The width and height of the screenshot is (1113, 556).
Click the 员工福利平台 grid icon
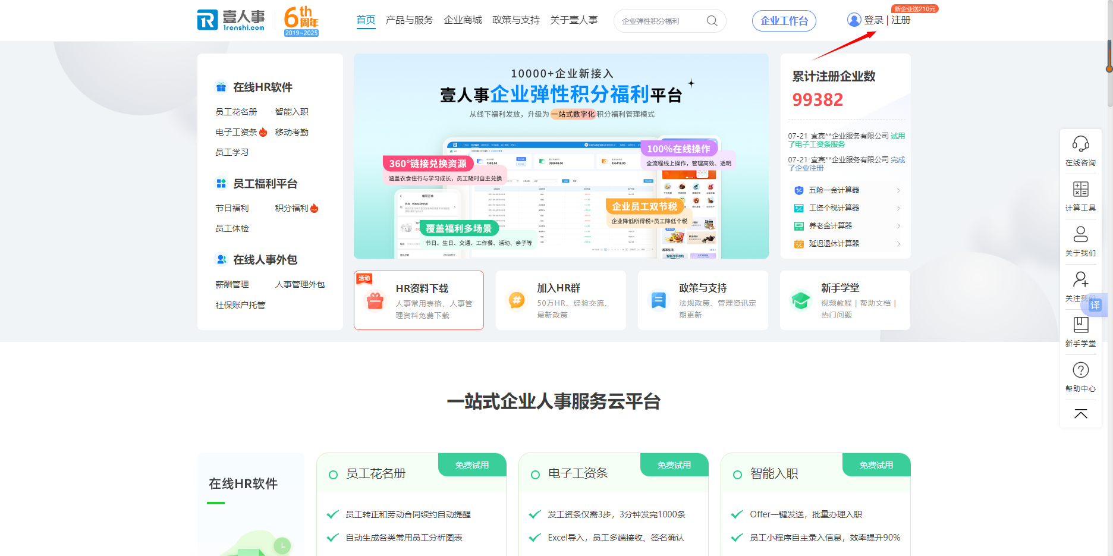pyautogui.click(x=221, y=184)
